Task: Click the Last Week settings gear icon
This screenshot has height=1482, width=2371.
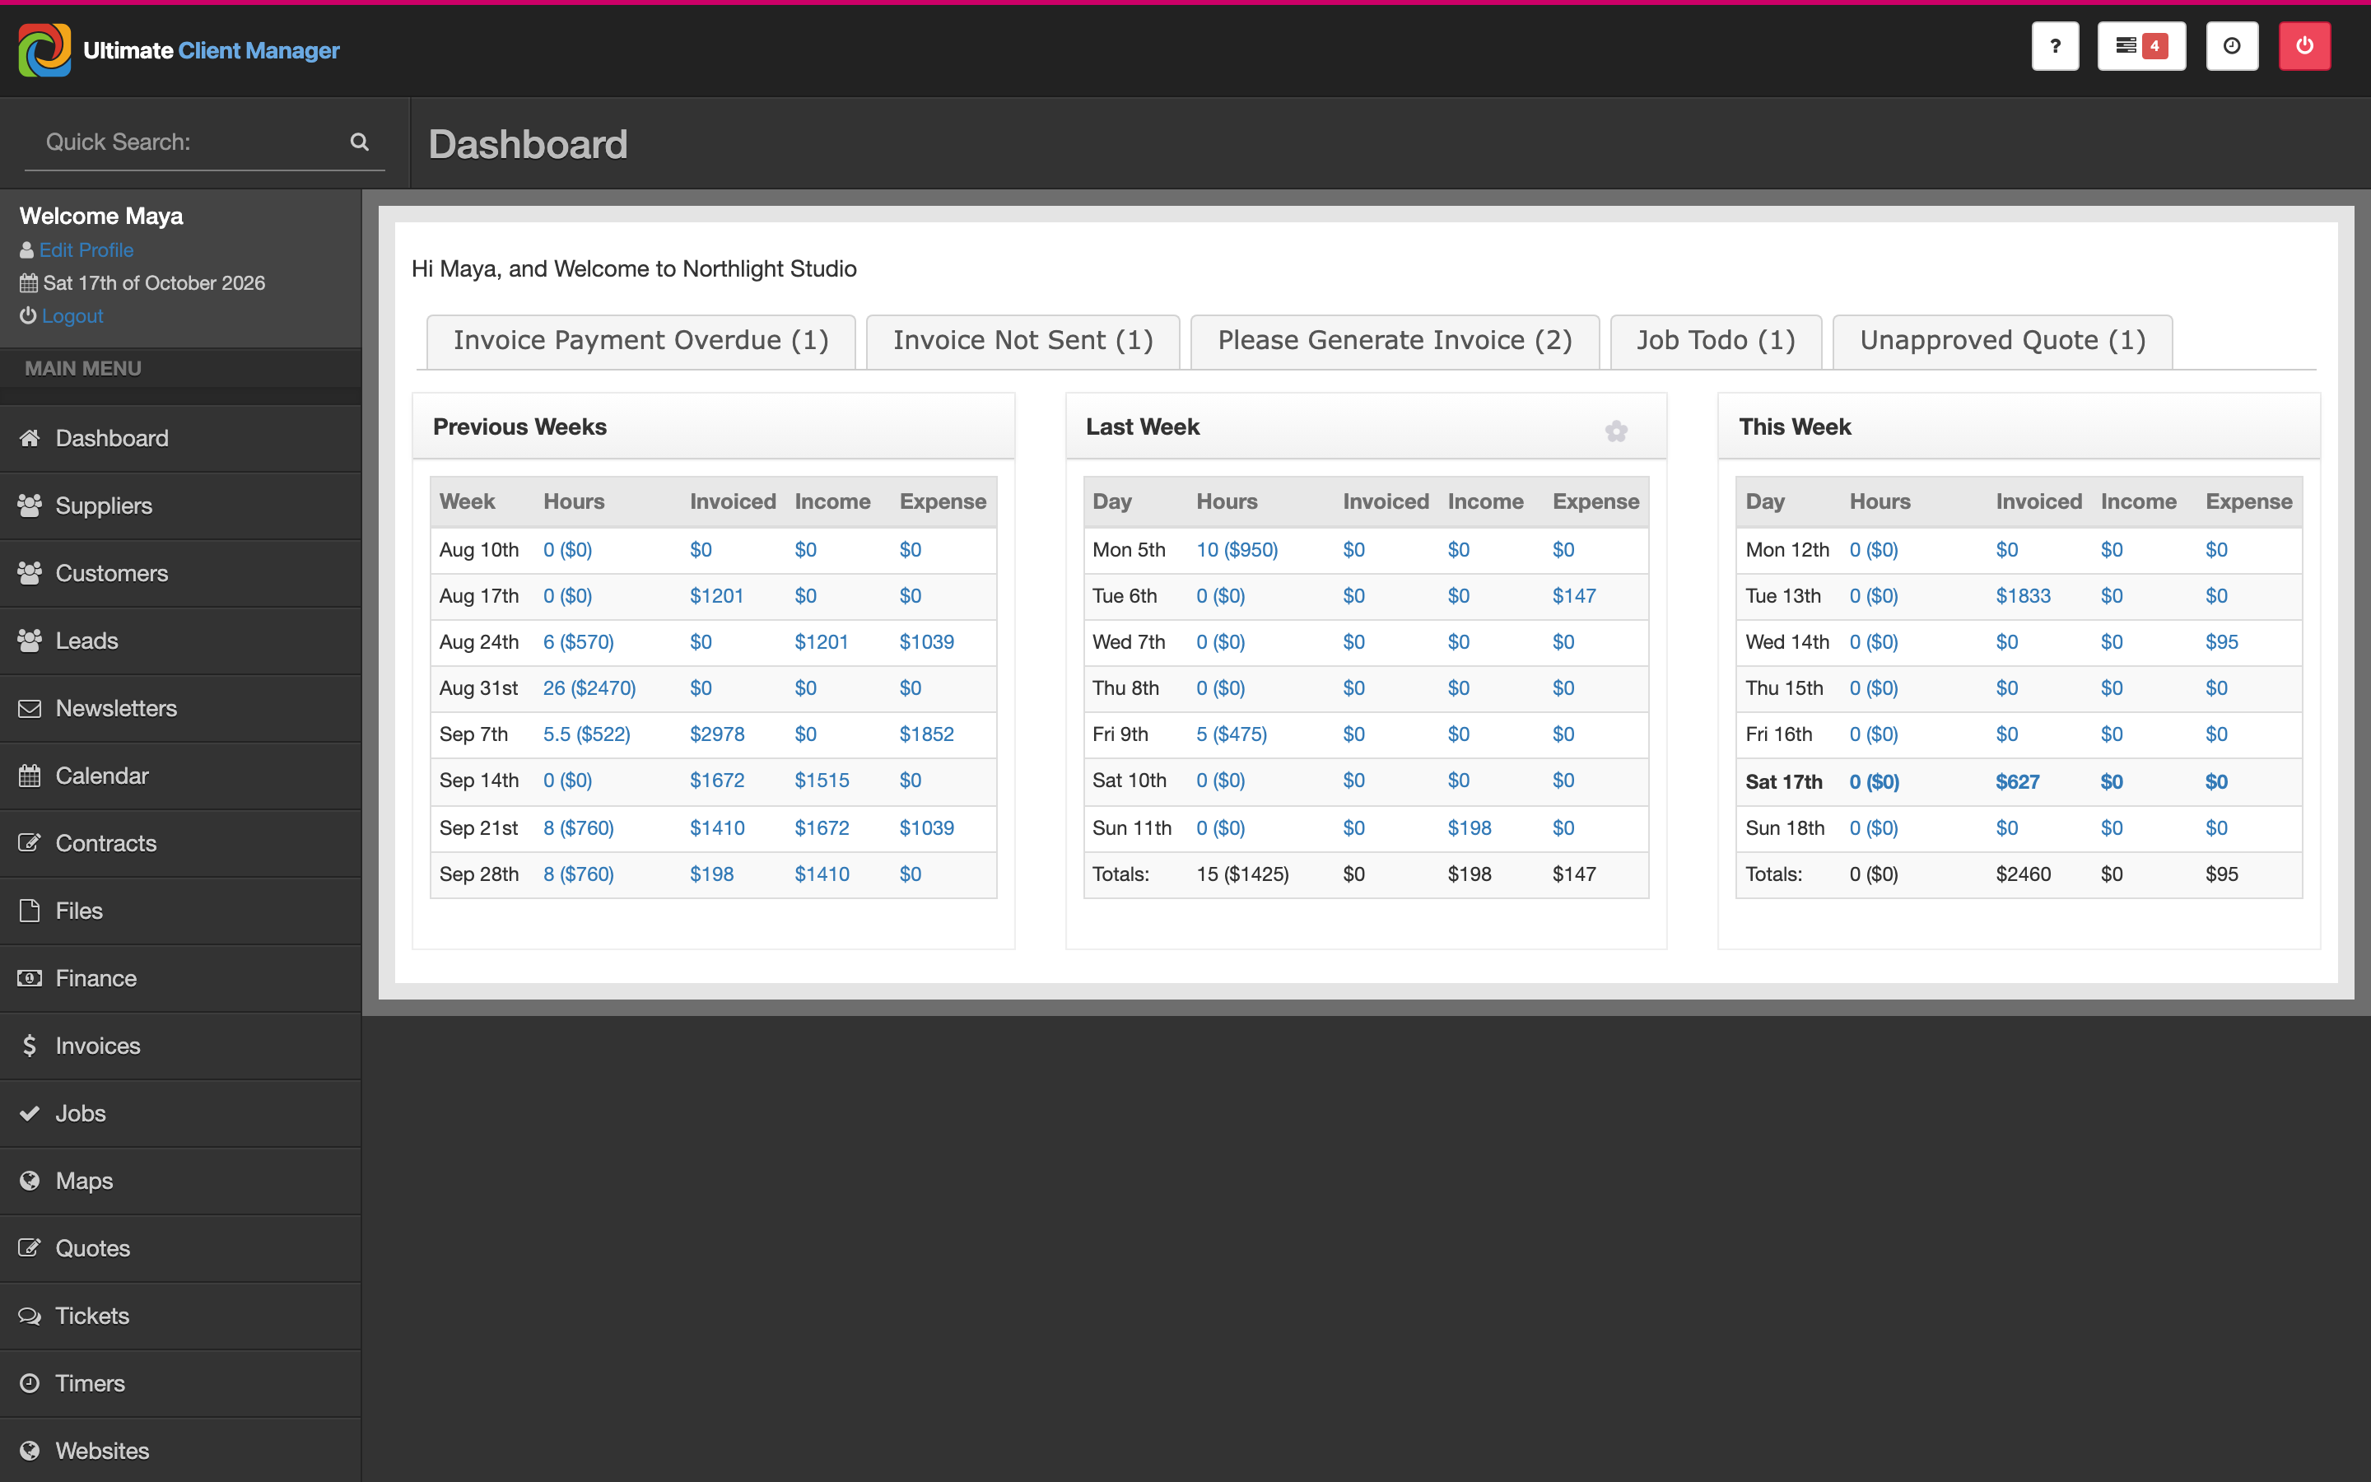Action: coord(1617,431)
